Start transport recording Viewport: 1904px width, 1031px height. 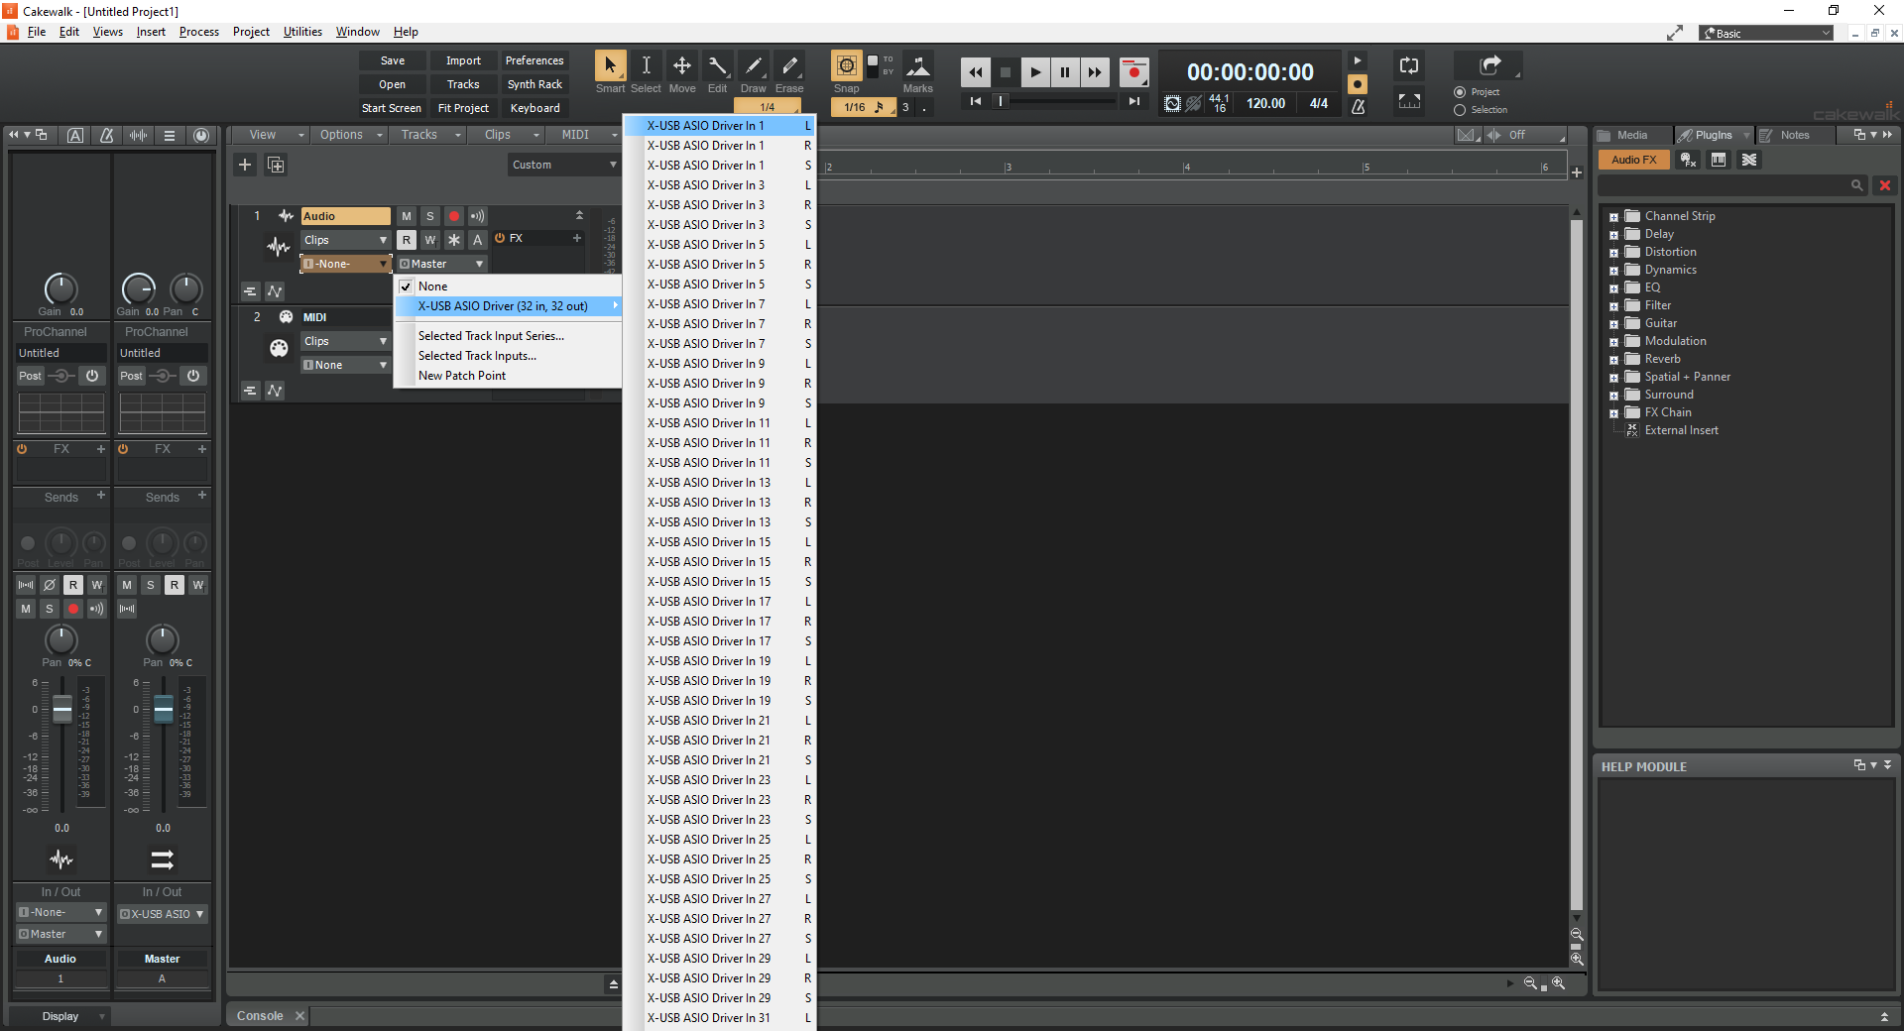pyautogui.click(x=1133, y=72)
